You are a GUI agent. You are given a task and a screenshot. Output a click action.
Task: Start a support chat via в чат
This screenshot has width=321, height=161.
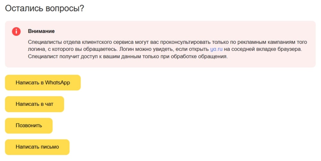(x=34, y=104)
